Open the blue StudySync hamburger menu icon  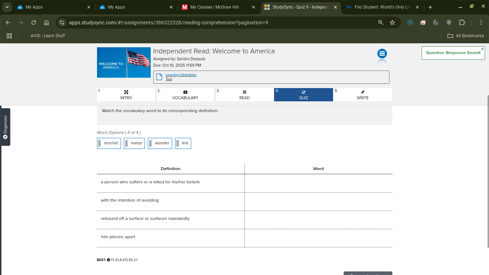pyautogui.click(x=382, y=54)
